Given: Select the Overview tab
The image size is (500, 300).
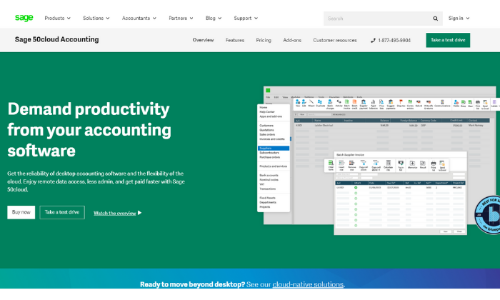Looking at the screenshot, I should 203,40.
